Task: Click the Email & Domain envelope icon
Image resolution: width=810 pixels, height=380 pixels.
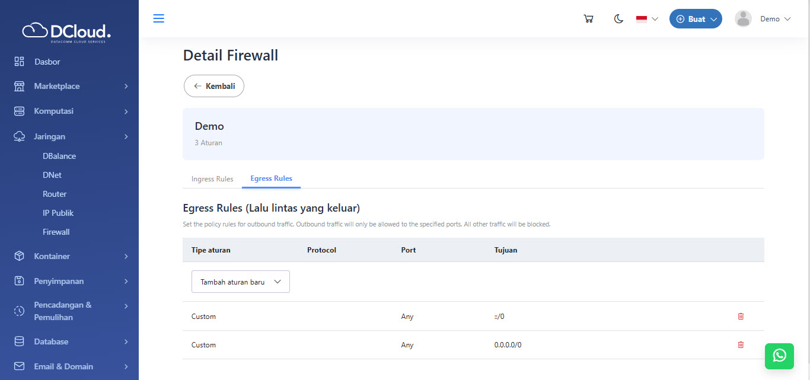Action: click(20, 366)
